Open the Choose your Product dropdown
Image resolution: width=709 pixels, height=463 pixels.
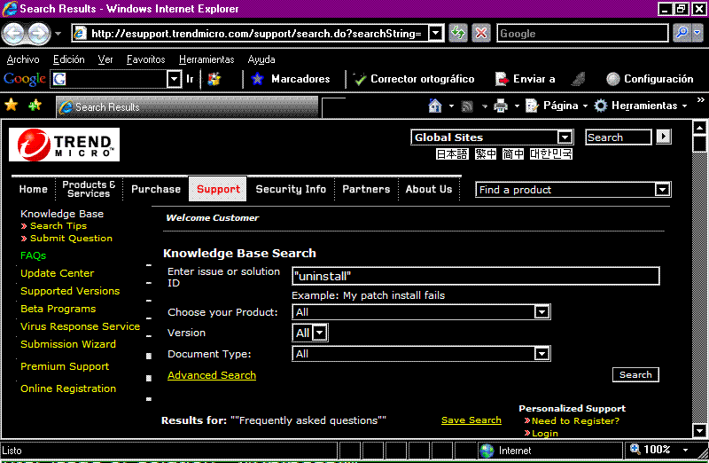tap(541, 312)
